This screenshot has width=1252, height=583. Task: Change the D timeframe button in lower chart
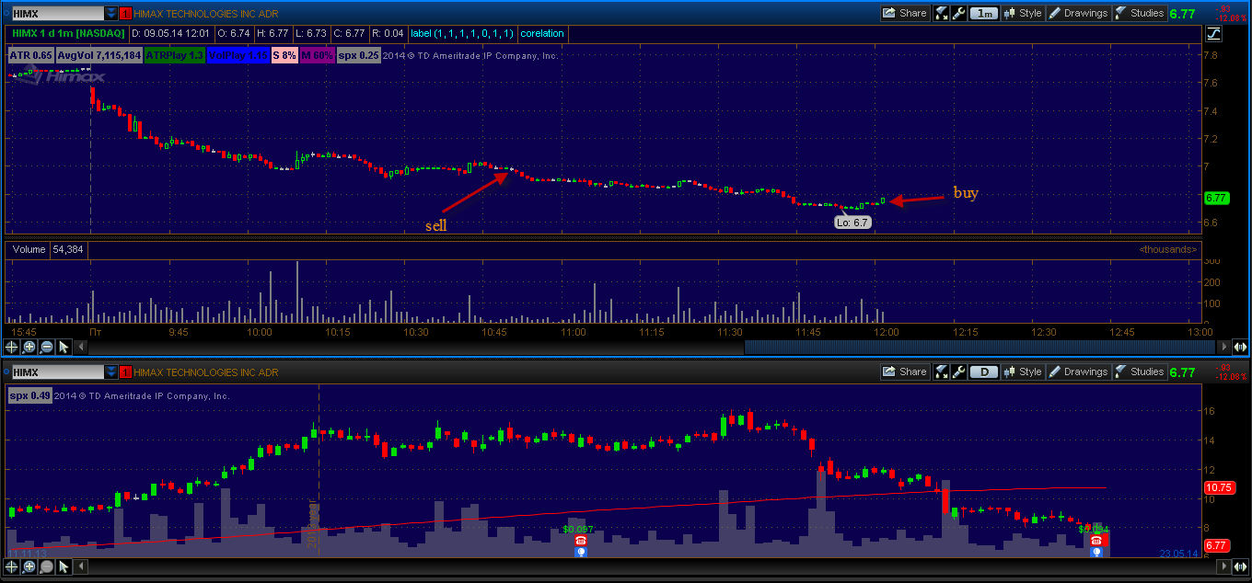click(985, 372)
